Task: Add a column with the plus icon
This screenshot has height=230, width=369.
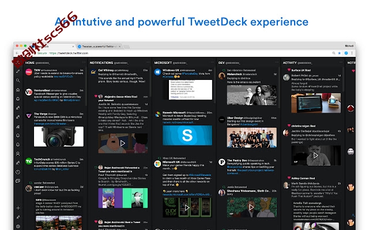Action: point(18,208)
